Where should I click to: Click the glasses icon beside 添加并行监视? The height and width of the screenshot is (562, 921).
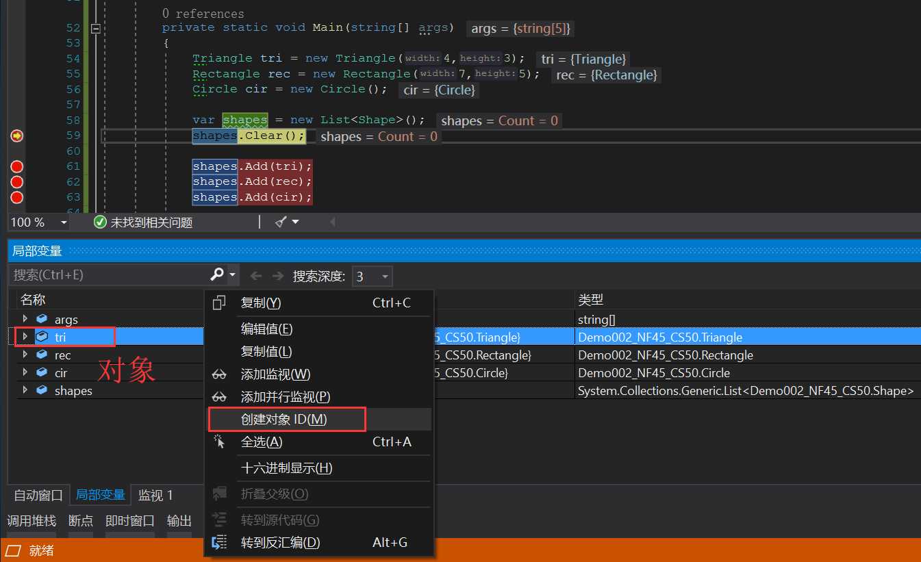coord(219,398)
